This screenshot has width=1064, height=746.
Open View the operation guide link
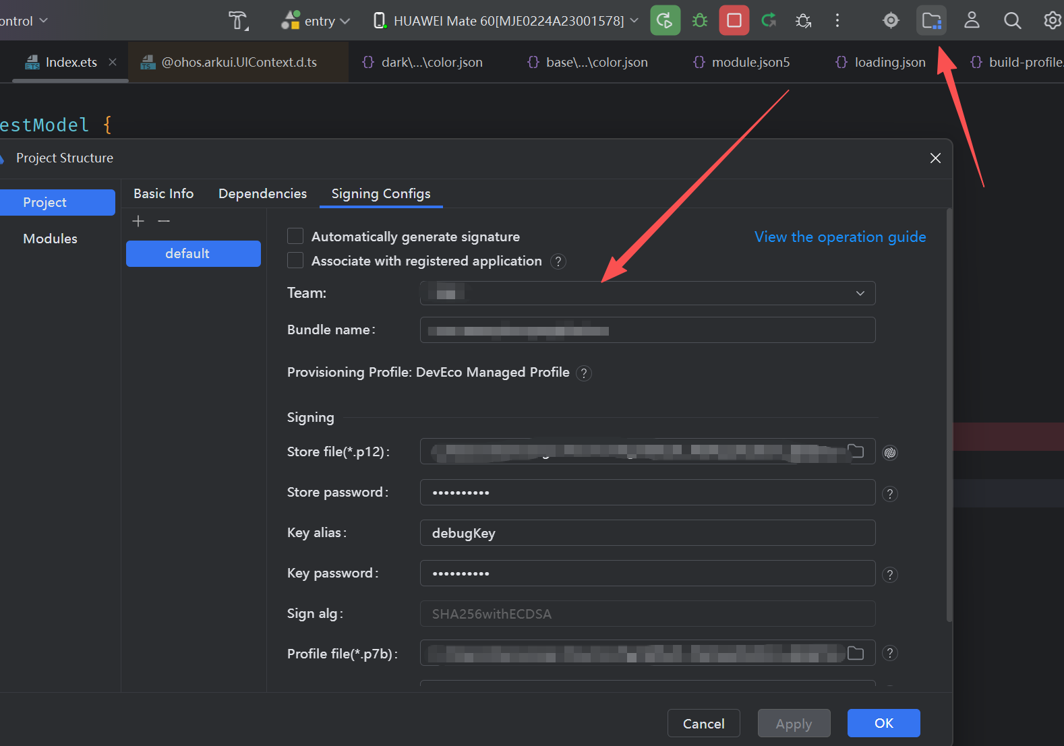(x=839, y=237)
